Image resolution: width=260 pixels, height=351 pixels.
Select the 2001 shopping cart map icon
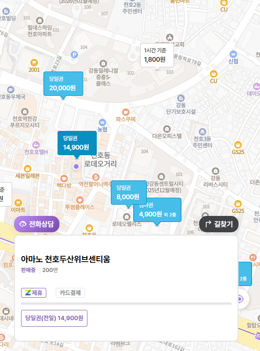tap(34, 63)
